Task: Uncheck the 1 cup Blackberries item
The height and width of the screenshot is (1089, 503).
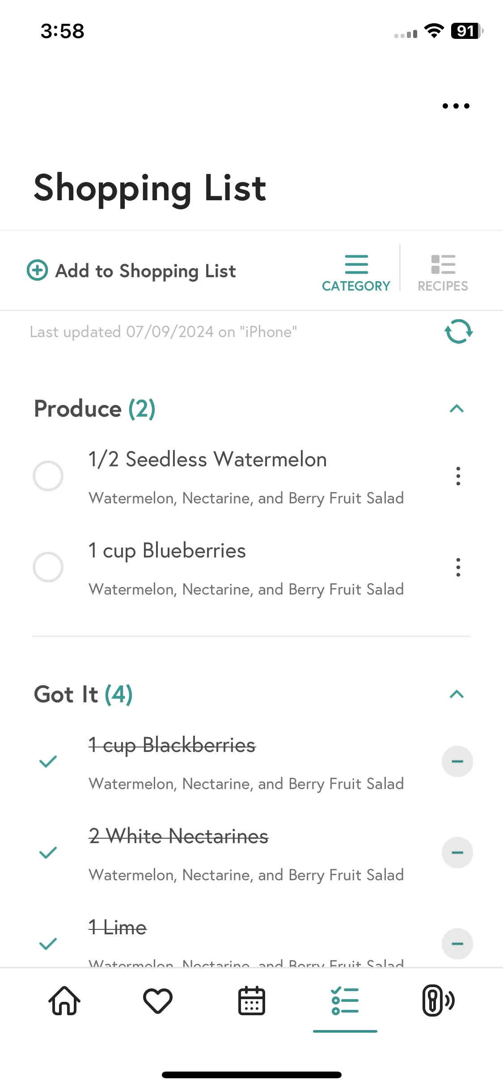Action: [x=48, y=761]
